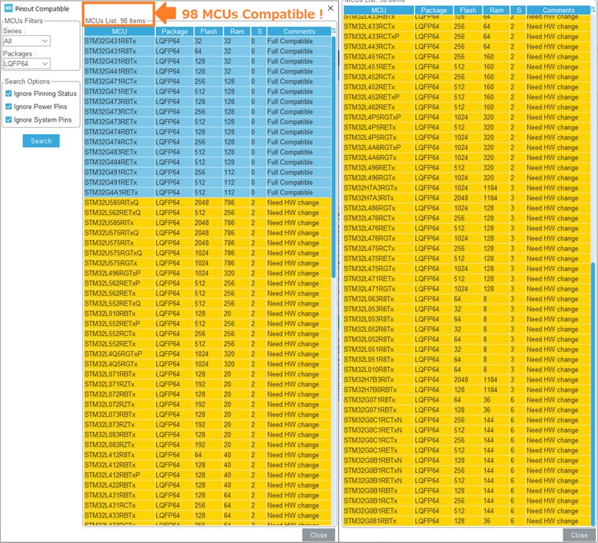Select the STM32L063R8Tx entry

(x=467, y=299)
